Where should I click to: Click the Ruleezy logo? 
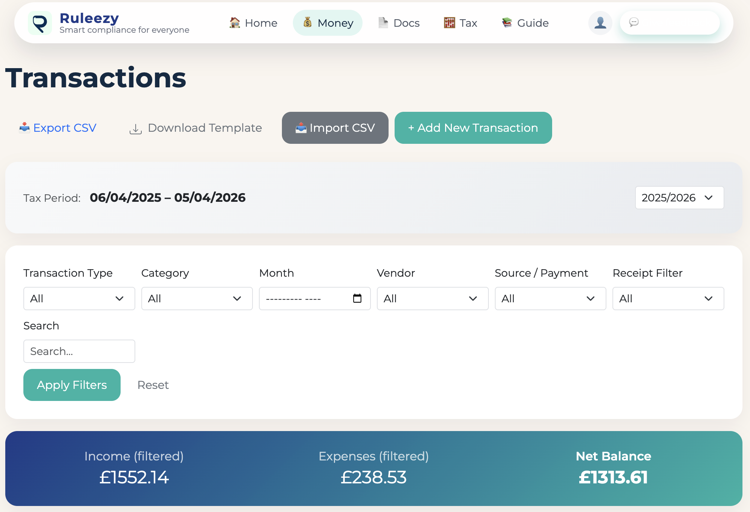click(x=40, y=23)
